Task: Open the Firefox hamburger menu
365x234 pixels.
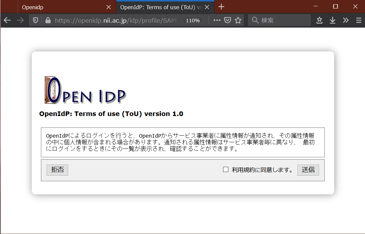Action: pyautogui.click(x=359, y=21)
